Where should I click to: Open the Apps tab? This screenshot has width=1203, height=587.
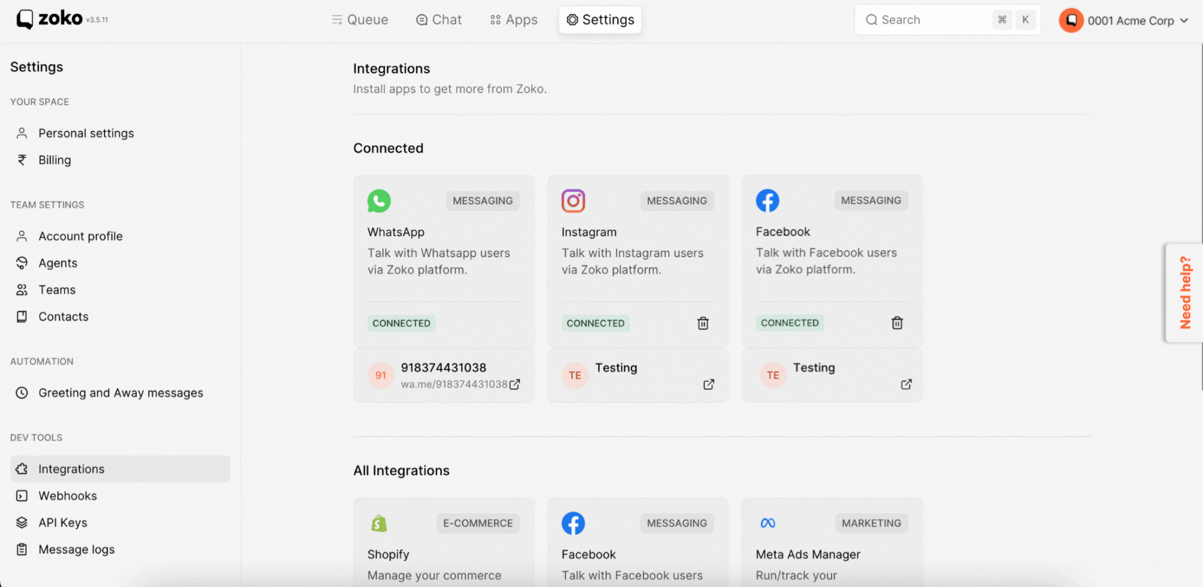pyautogui.click(x=513, y=20)
